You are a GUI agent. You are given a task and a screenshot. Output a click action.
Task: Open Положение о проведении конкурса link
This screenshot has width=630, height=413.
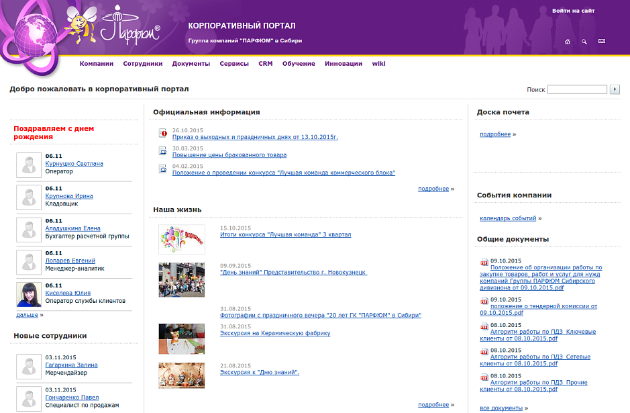(284, 173)
